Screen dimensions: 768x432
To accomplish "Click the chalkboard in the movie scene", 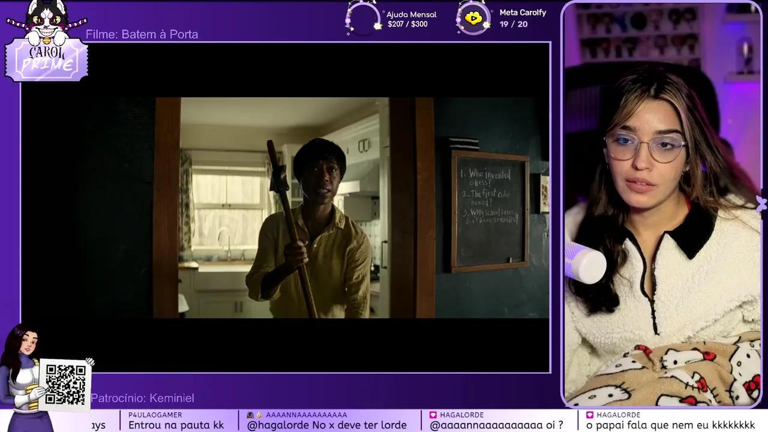I will click(x=490, y=211).
